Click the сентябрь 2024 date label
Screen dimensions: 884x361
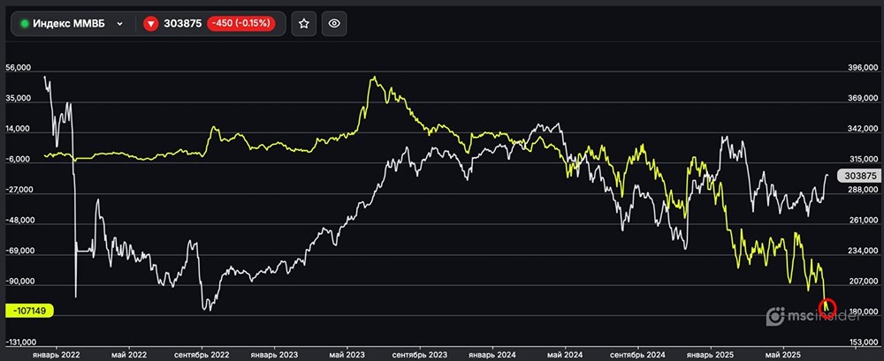pos(638,356)
